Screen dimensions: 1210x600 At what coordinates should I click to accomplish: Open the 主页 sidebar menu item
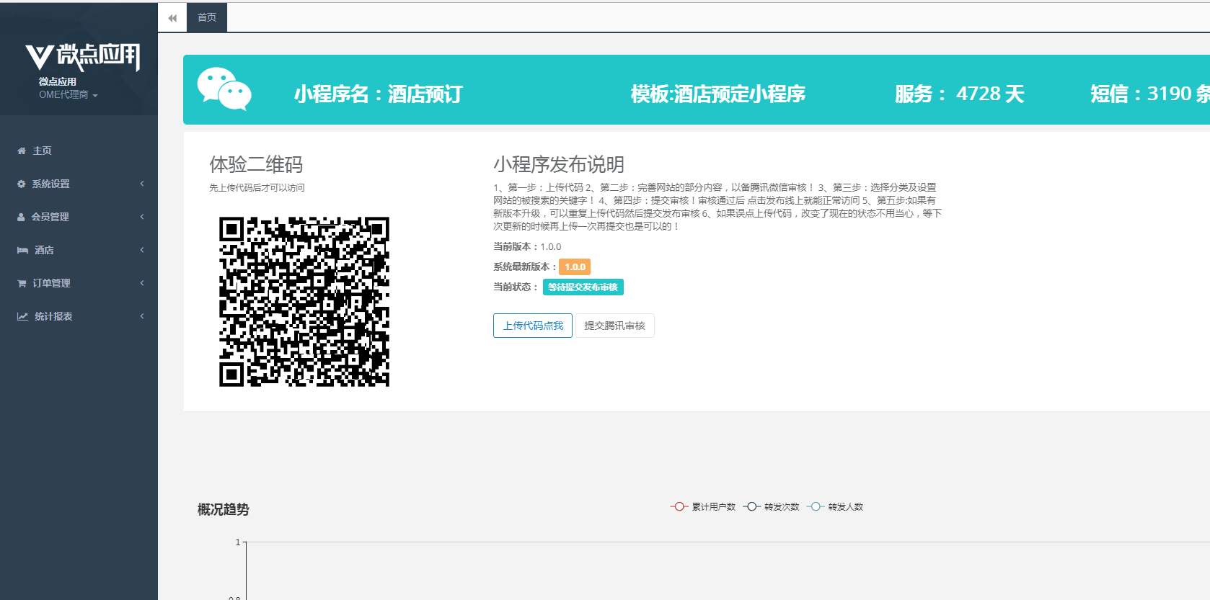(x=42, y=151)
